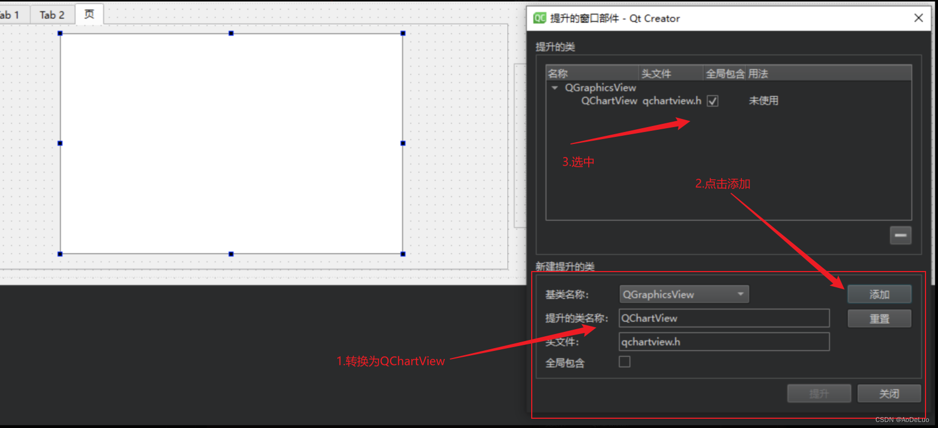Click the top-left resize handle of selected widget

[60, 34]
